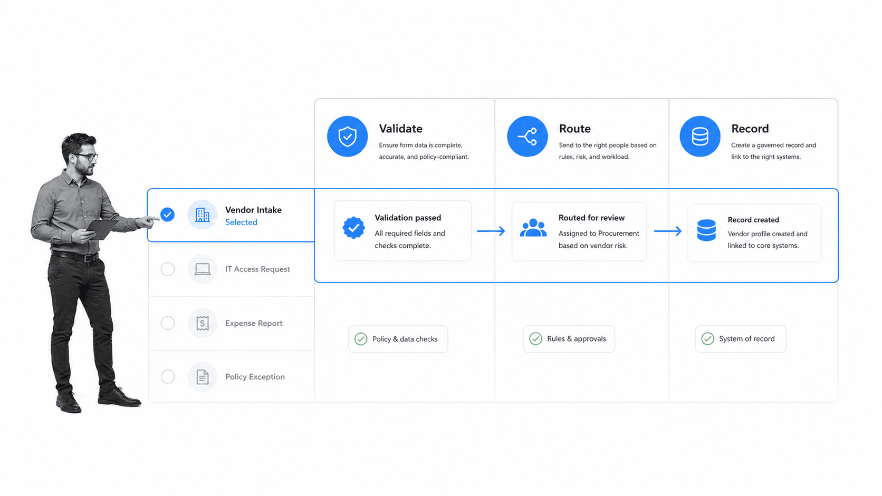Click the Expense Report label
This screenshot has height=496, width=882.
(254, 323)
